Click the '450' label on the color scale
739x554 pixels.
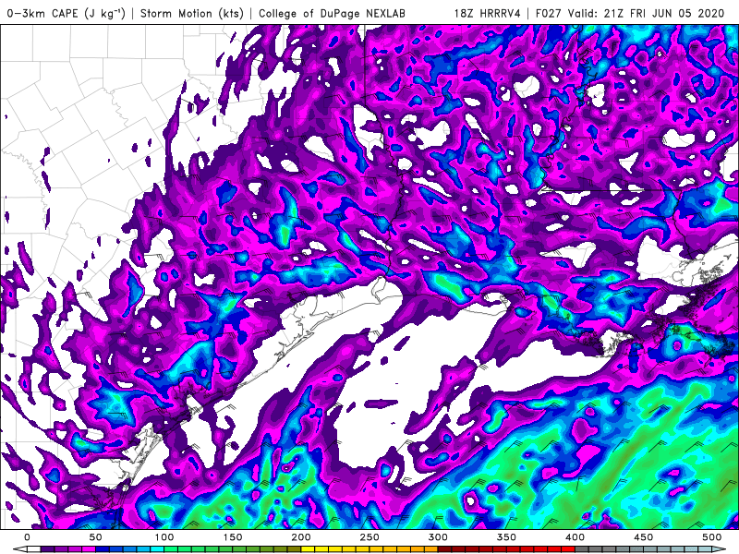pos(643,537)
